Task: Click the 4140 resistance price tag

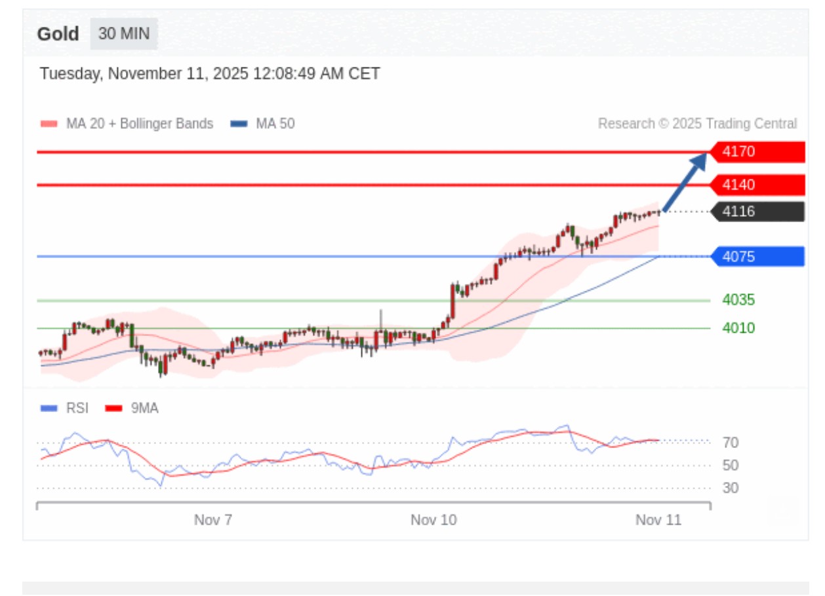Action: [757, 185]
